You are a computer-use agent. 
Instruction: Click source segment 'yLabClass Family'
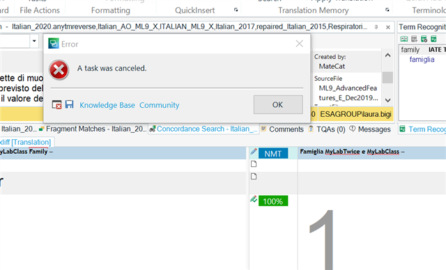26,152
